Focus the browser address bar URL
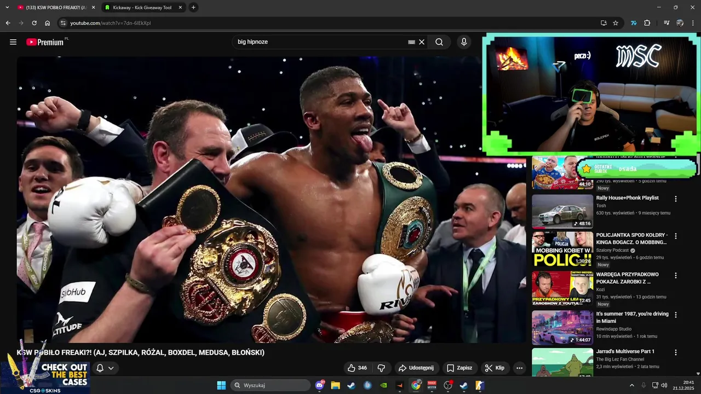Viewport: 701px width, 394px height. (x=110, y=23)
